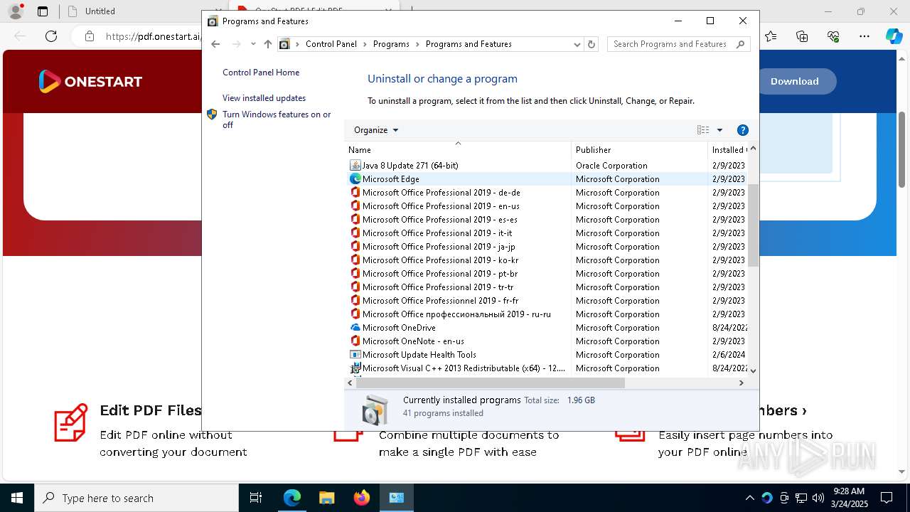This screenshot has height=512, width=910.
Task: Click the horizontal scrollbar right arrow
Action: tap(741, 383)
